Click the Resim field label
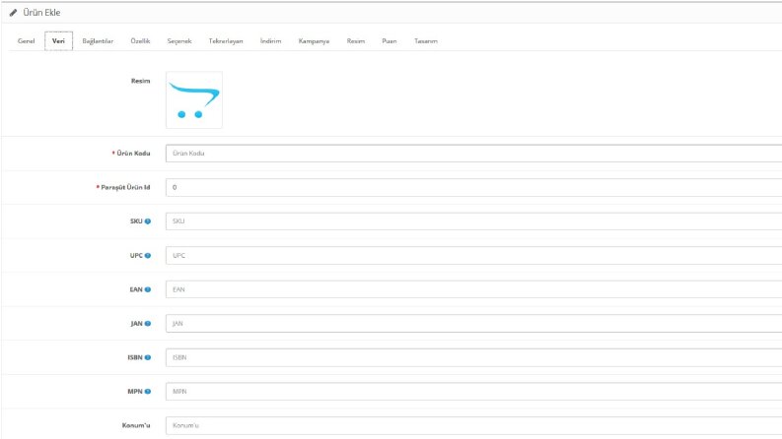Screen dimensions: 782x439 (x=141, y=81)
